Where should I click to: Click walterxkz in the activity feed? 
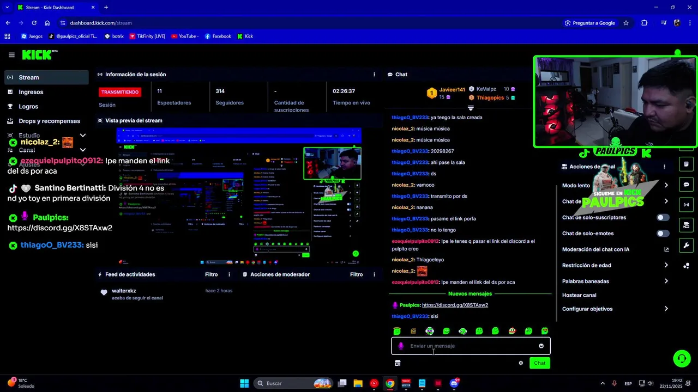pos(124,291)
